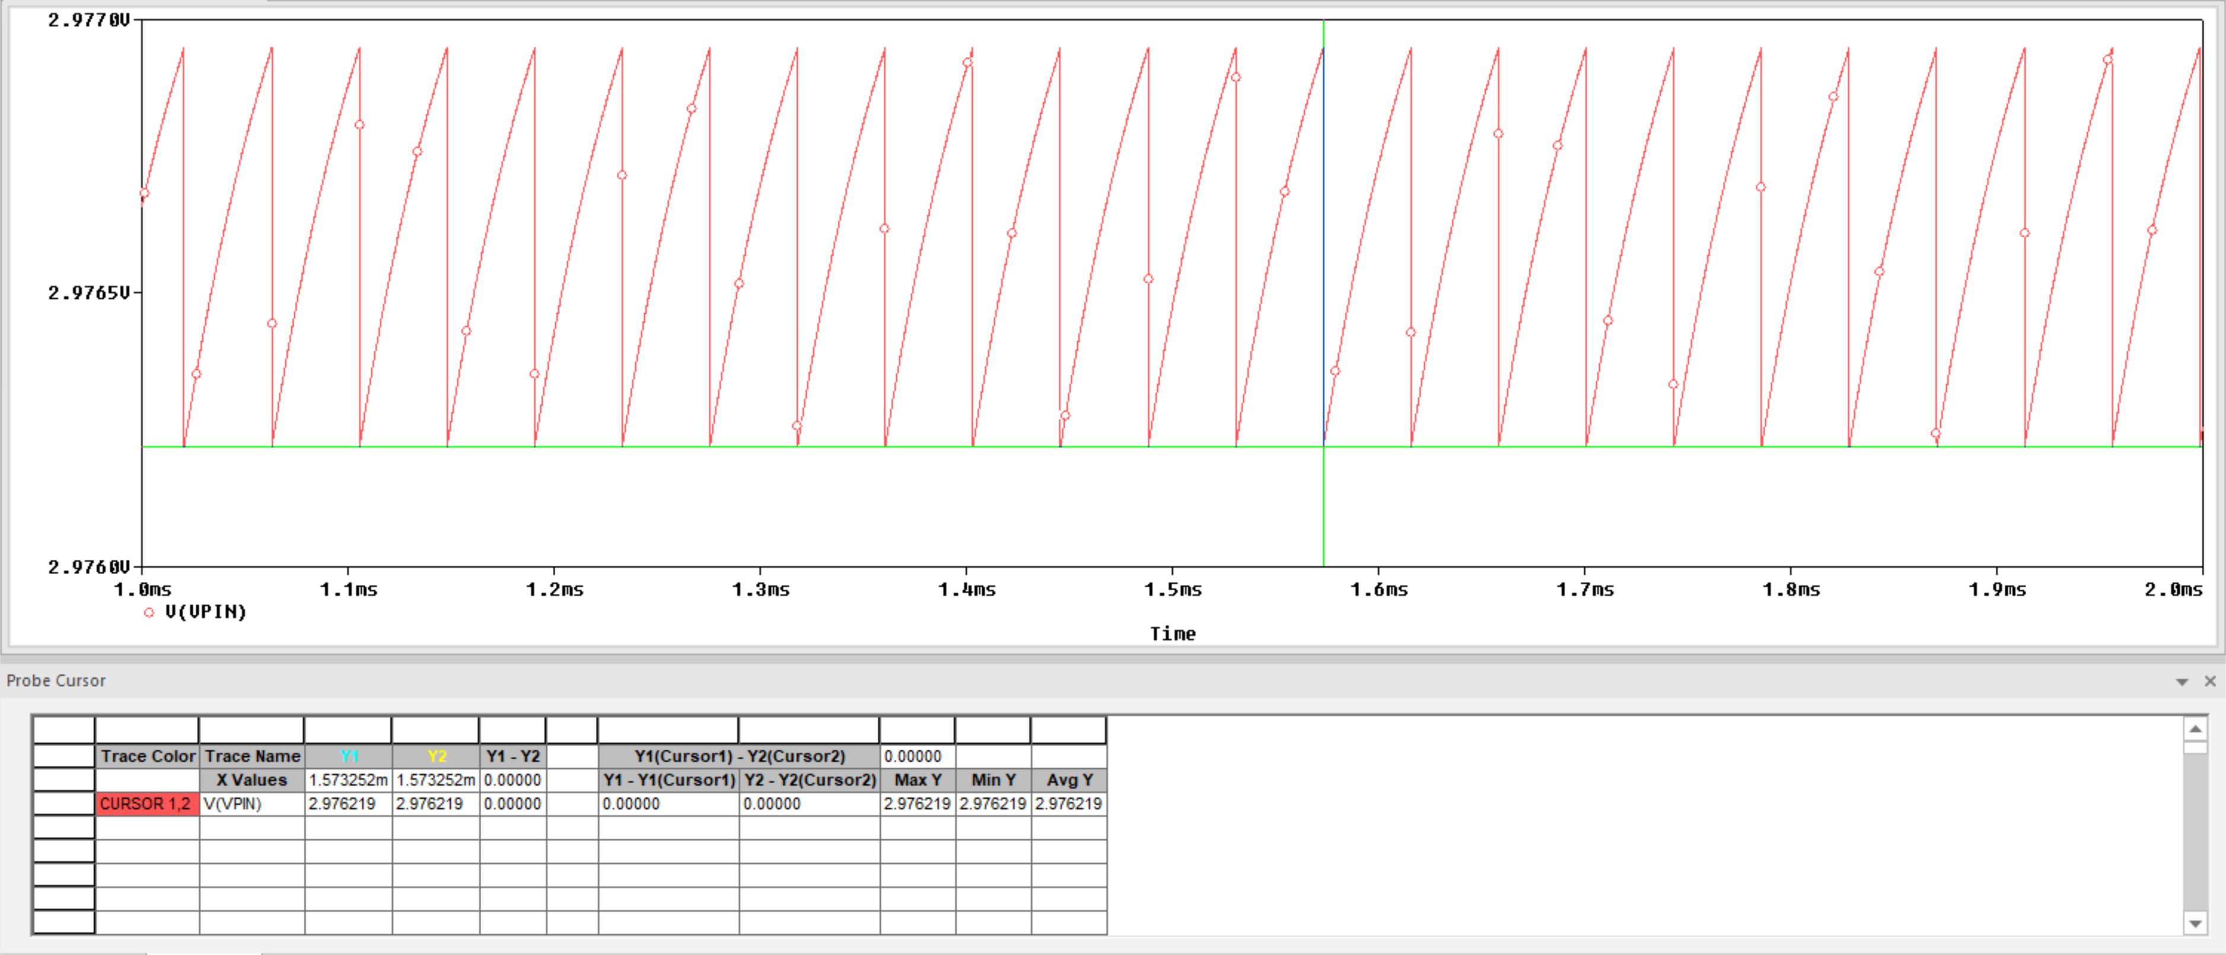This screenshot has height=955, width=2226.
Task: Click the Y1(Cursor1) - Y2(Cursor2) header cell
Action: click(739, 756)
